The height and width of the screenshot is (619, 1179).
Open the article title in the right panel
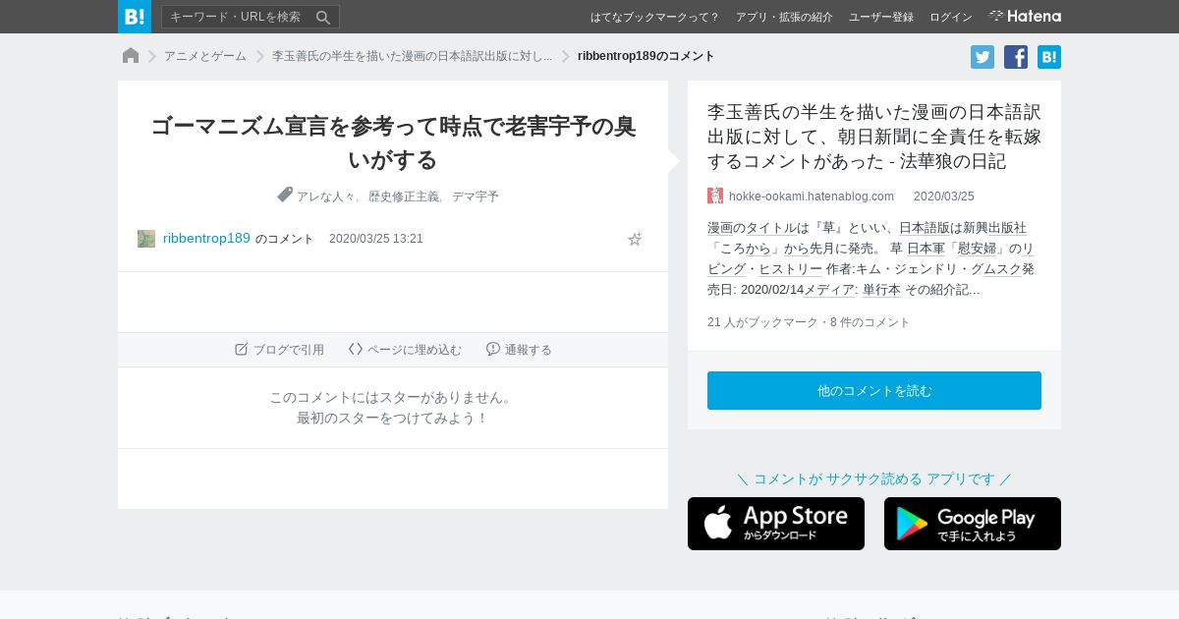click(x=874, y=137)
